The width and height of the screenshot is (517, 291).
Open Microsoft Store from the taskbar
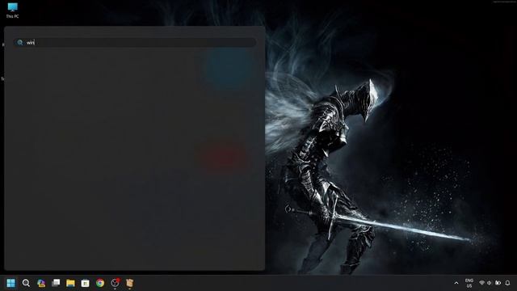(85, 283)
